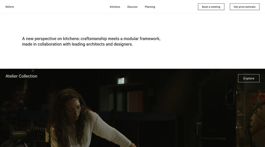This screenshot has width=265, height=147.
Task: Click the word craftsmanship in the tagline
Action: tap(94, 39)
